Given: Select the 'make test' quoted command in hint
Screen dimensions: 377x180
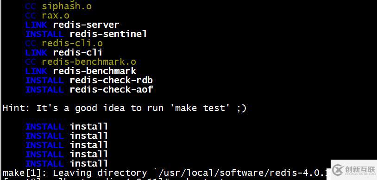Looking at the screenshot, I should click(x=200, y=108).
